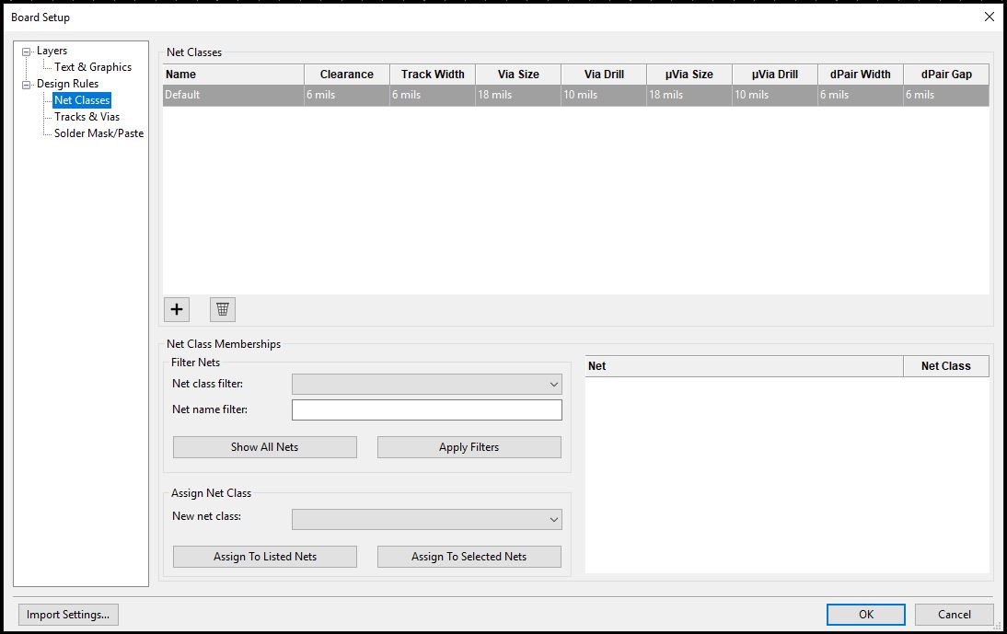Open the New net class dropdown
Image resolution: width=1007 pixels, height=634 pixels.
coord(426,519)
